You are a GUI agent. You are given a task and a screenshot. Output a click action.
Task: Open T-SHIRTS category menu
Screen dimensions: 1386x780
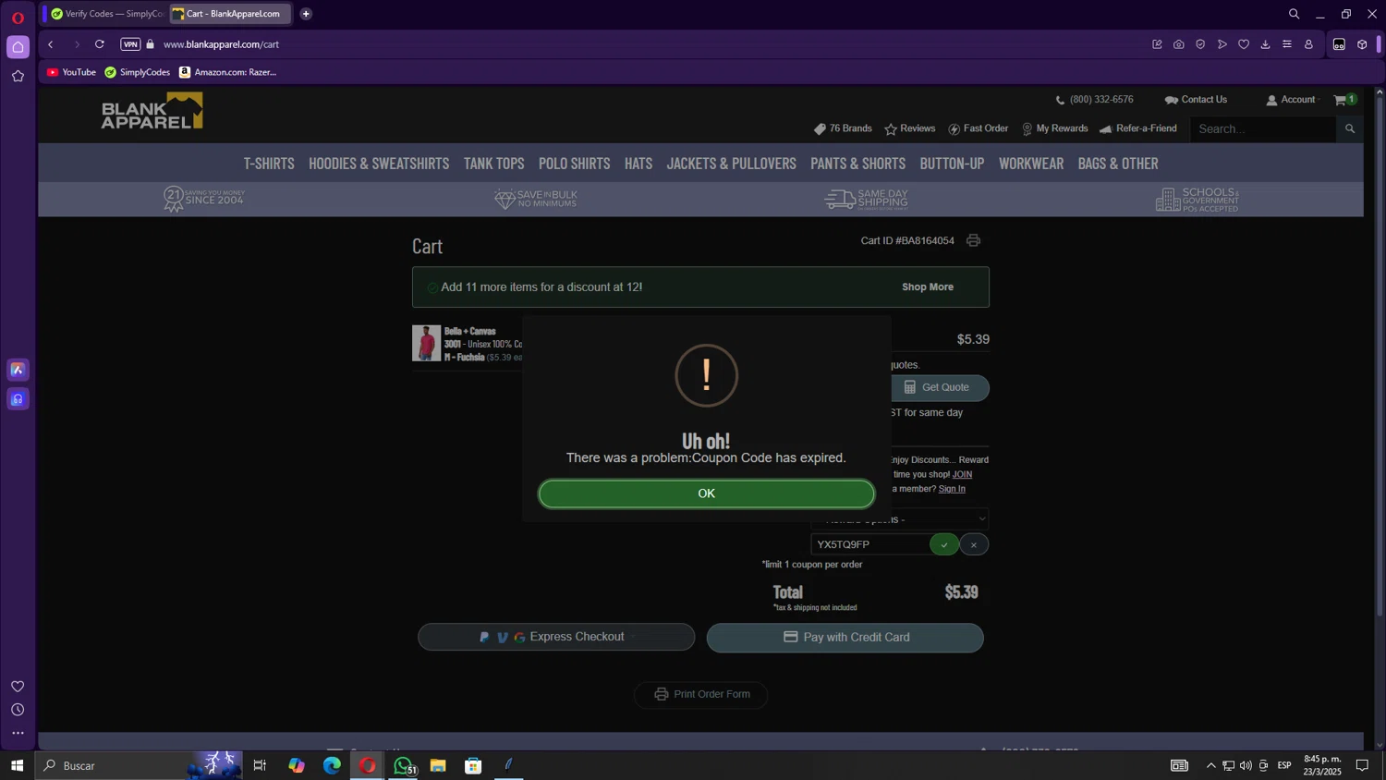click(269, 164)
